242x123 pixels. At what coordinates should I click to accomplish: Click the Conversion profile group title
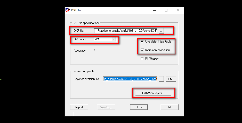coord(83,71)
